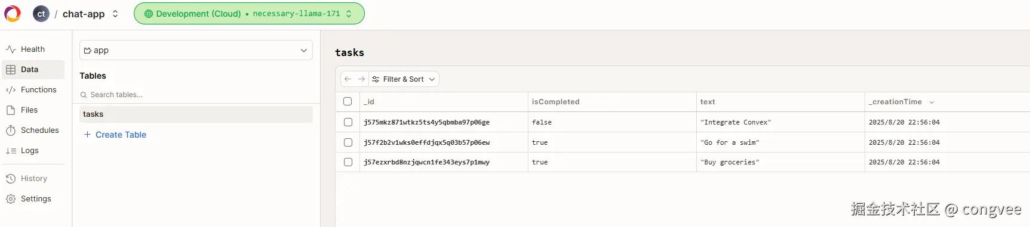Open the Schedules page

click(x=33, y=130)
